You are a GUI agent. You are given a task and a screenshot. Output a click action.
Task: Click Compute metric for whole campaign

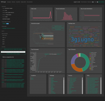13,54
